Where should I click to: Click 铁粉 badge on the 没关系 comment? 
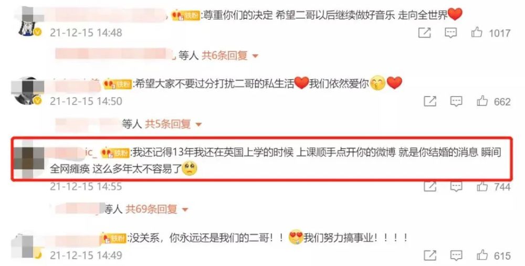[114, 238]
